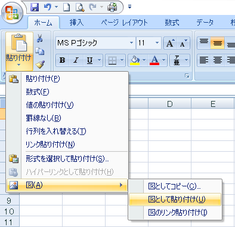235x227 pixels.
Task: Open font color palette arrow
Action: point(164,60)
